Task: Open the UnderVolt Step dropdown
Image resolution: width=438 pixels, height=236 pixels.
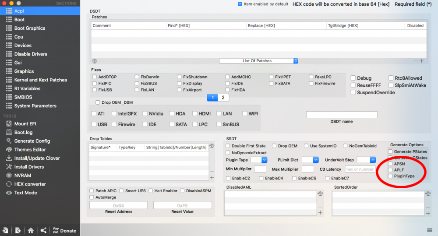Action: (366, 160)
